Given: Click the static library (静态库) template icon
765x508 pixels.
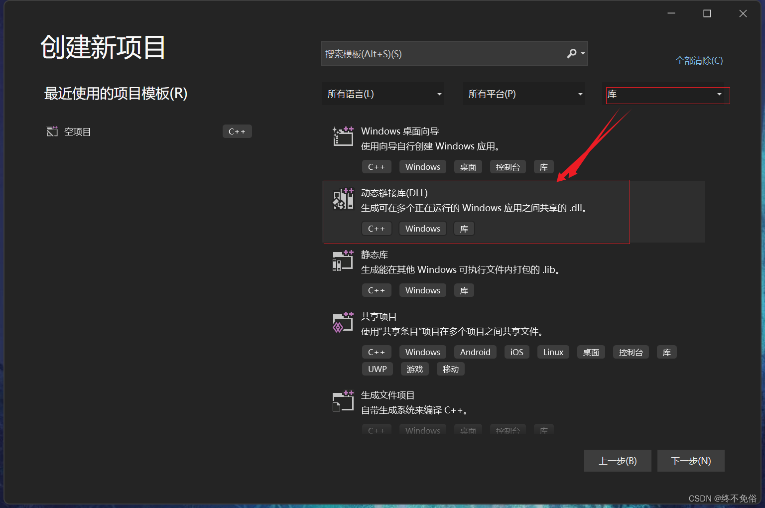Looking at the screenshot, I should (x=343, y=260).
